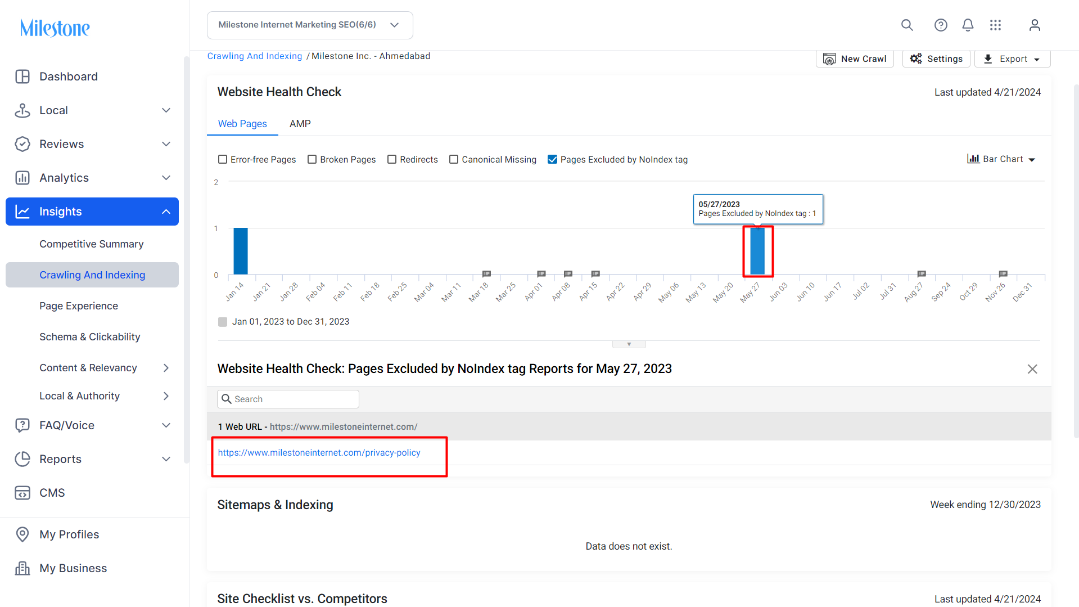The height and width of the screenshot is (607, 1079).
Task: Start a New Crawl
Action: click(855, 59)
